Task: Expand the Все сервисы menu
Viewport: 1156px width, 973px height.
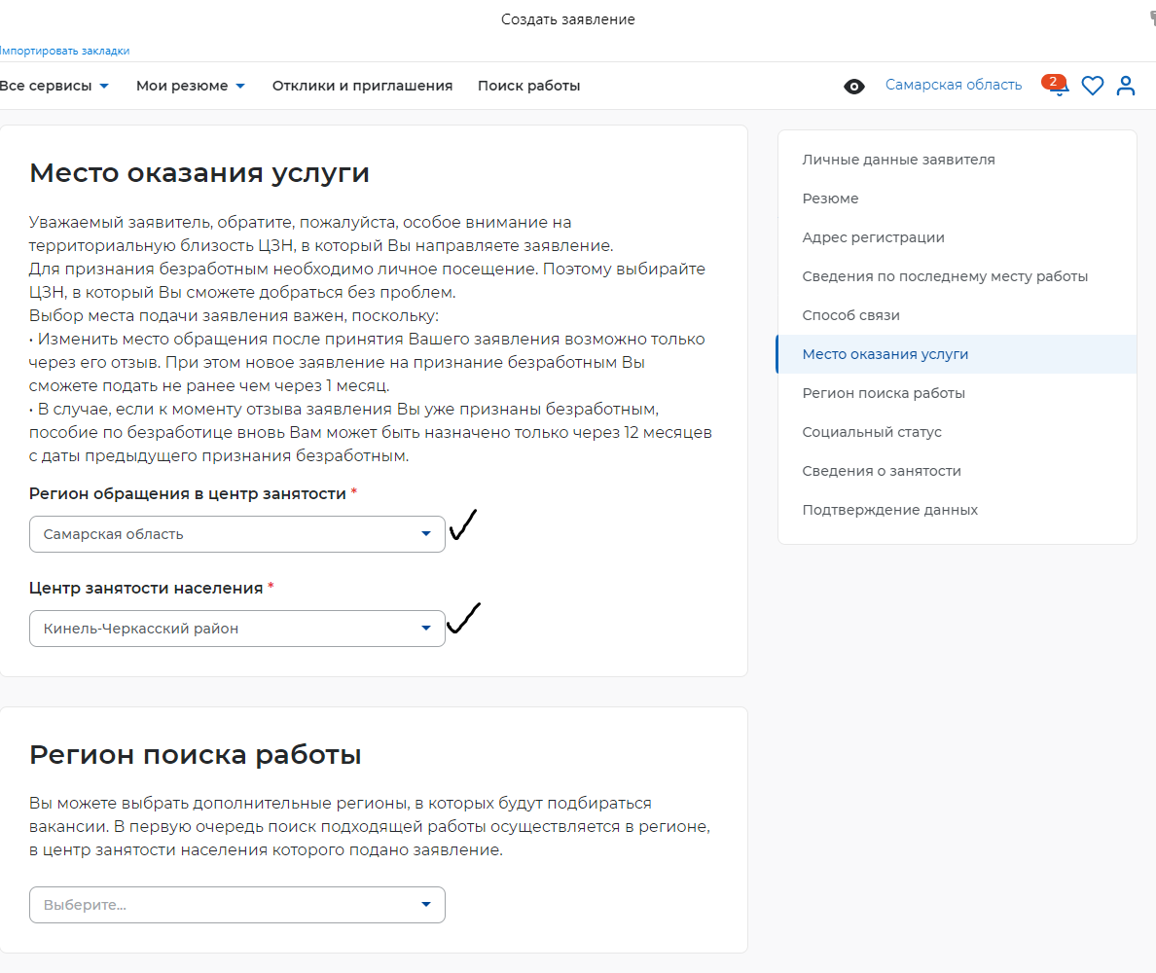Action: point(54,86)
